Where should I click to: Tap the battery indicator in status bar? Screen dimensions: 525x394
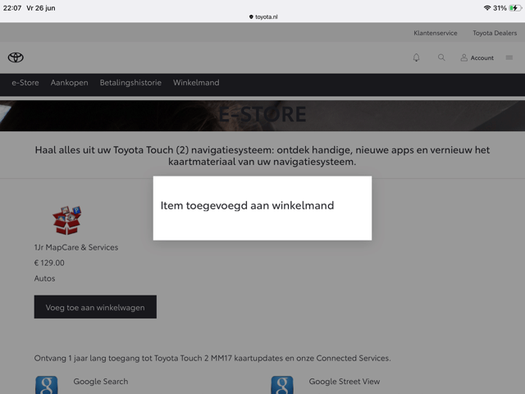[x=515, y=8]
